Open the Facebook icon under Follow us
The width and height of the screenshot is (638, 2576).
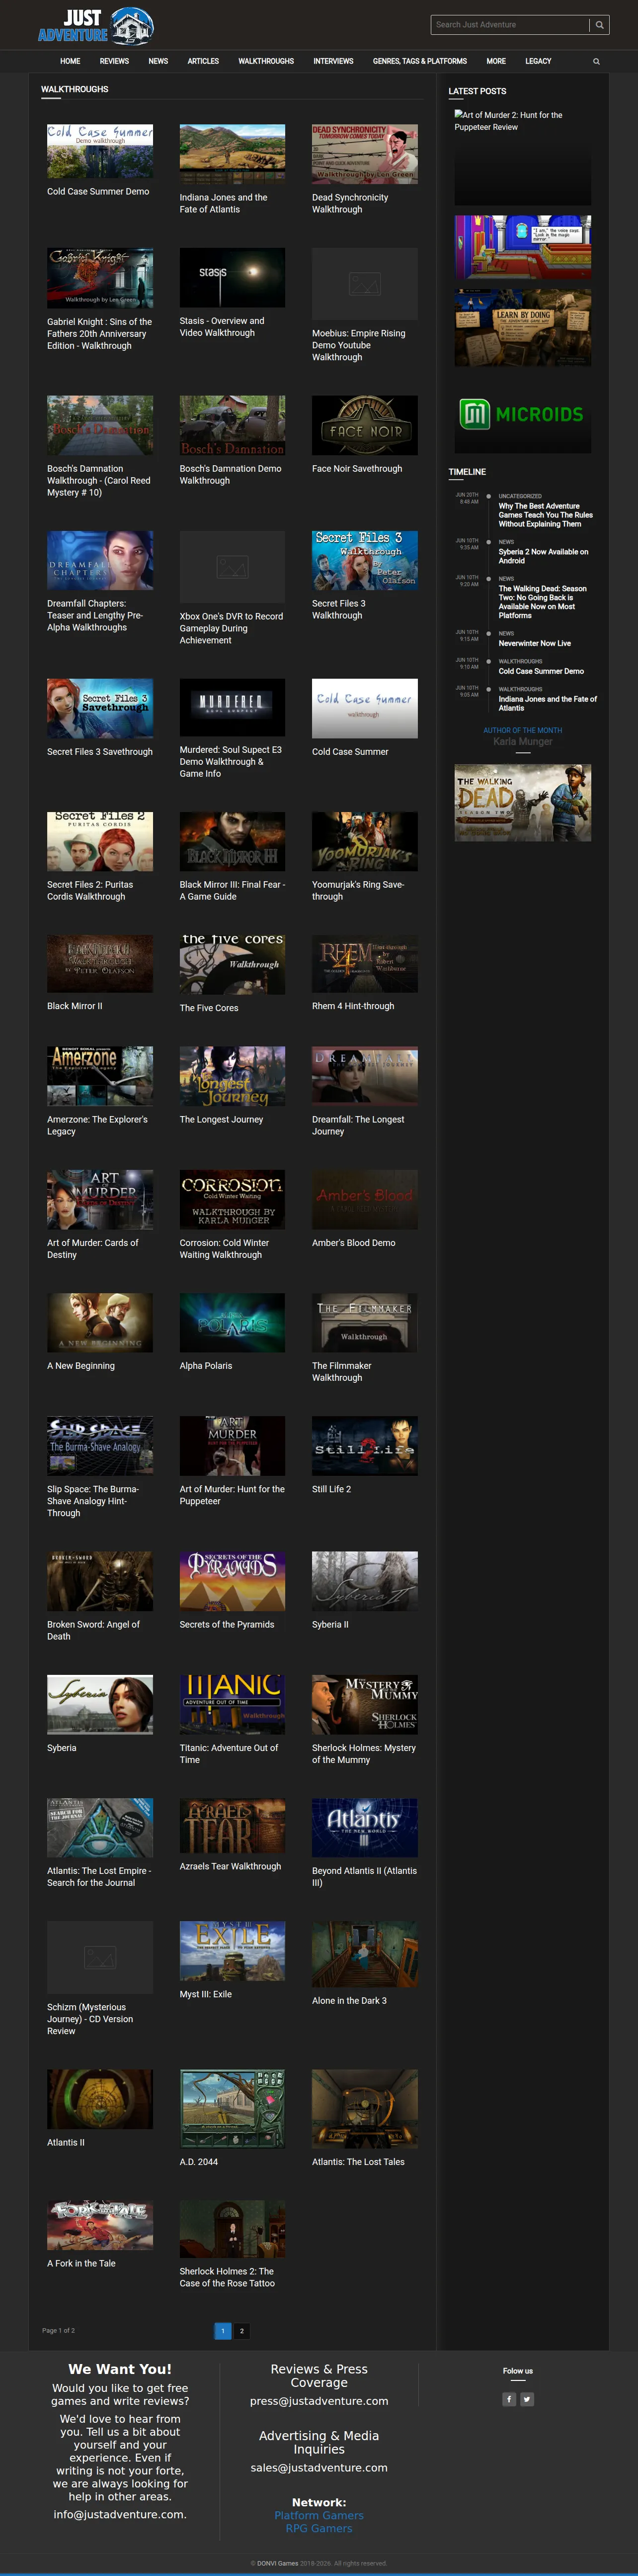pos(509,2399)
